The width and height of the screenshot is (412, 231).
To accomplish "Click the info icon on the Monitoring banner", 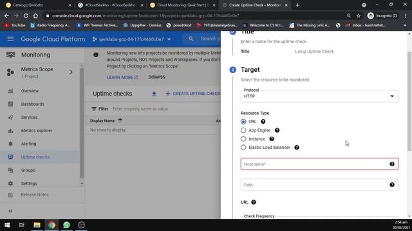I will tap(96, 55).
